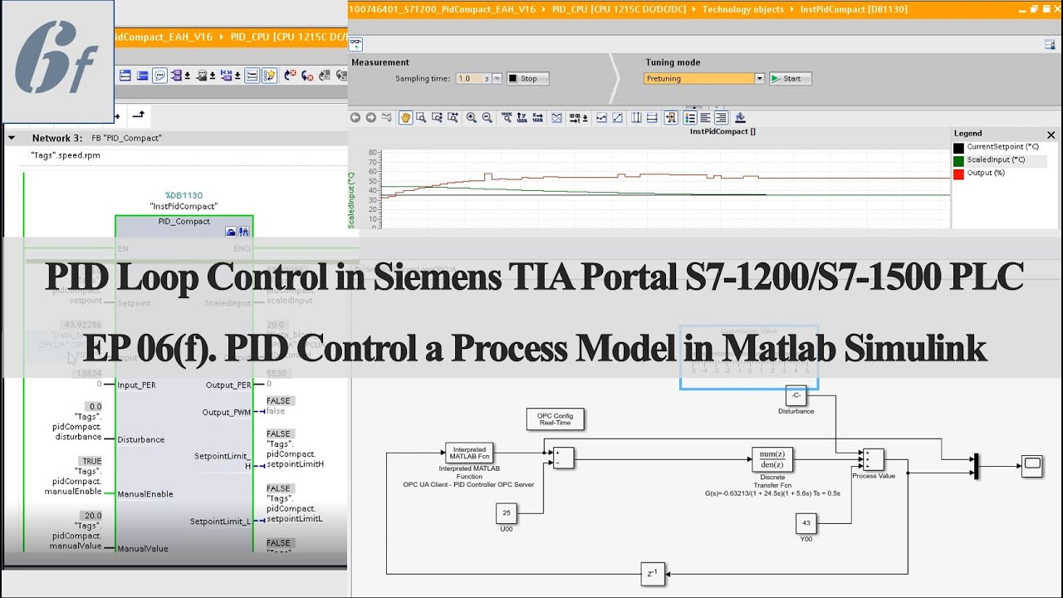
Task: Select the z^-1 unit delay block
Action: [653, 573]
